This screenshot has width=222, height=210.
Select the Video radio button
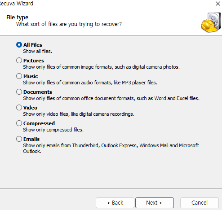(x=19, y=108)
